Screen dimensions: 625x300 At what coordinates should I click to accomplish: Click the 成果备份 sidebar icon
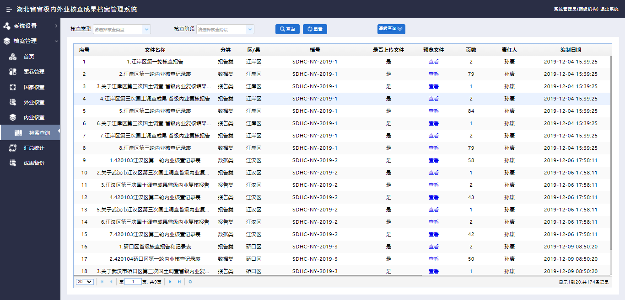pos(13,163)
